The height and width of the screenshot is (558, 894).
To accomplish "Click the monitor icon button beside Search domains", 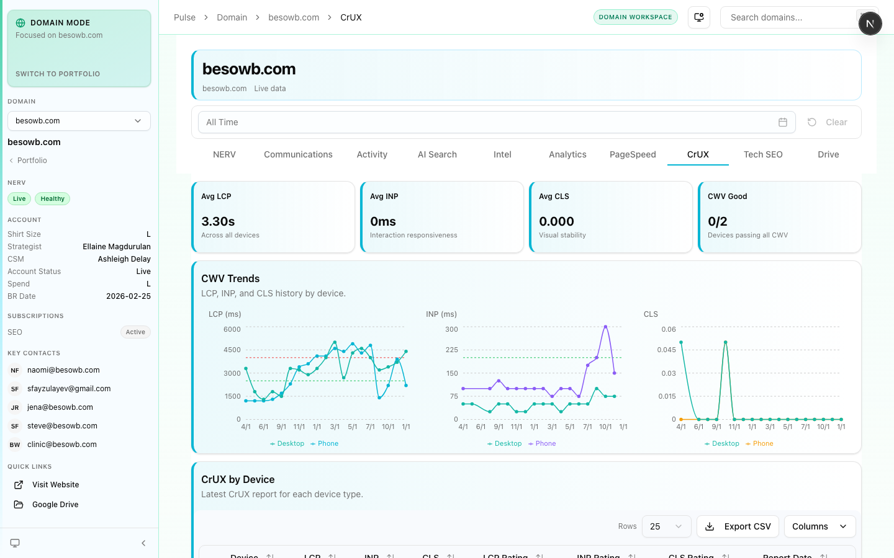I will pyautogui.click(x=699, y=17).
